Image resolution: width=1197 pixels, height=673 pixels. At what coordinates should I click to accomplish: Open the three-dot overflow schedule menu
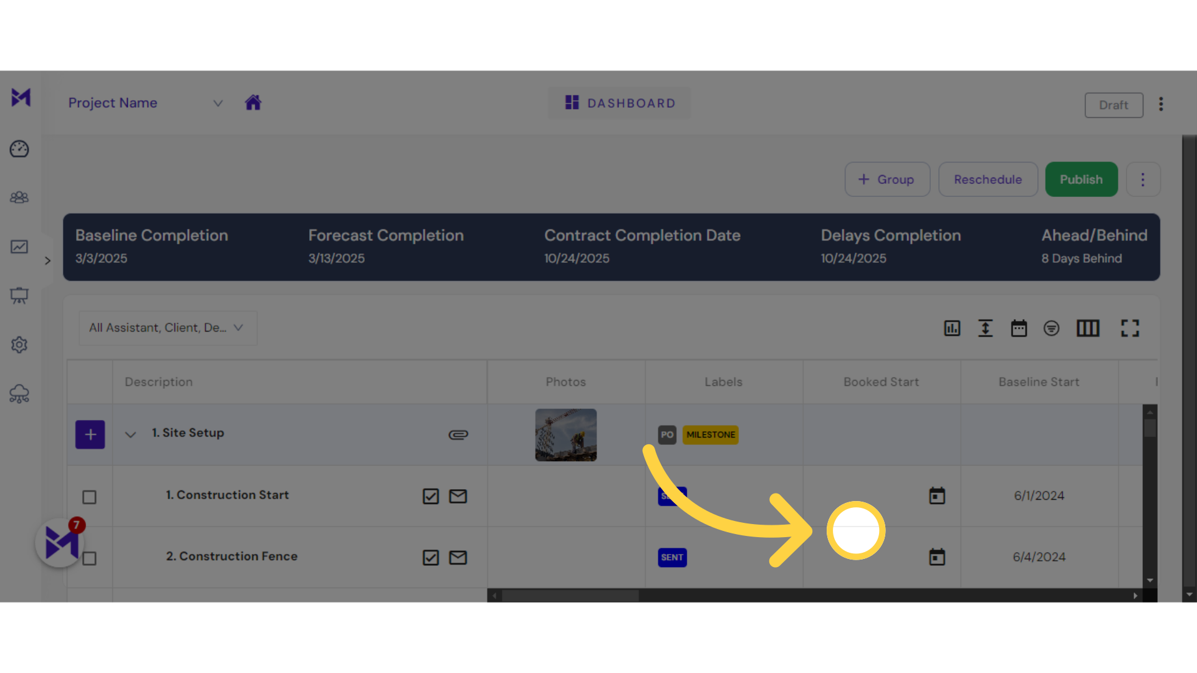(1143, 179)
